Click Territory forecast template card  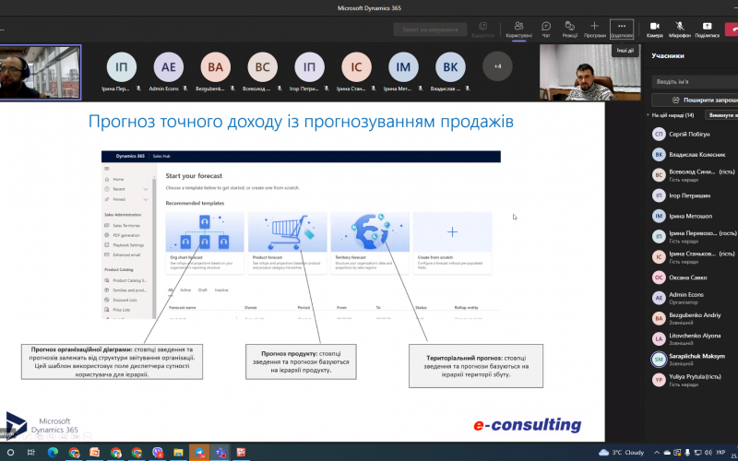(370, 243)
